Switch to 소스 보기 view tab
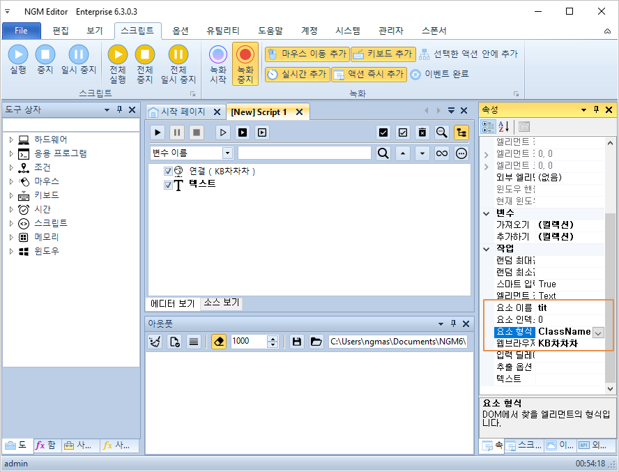The height and width of the screenshot is (472, 619). [x=222, y=303]
